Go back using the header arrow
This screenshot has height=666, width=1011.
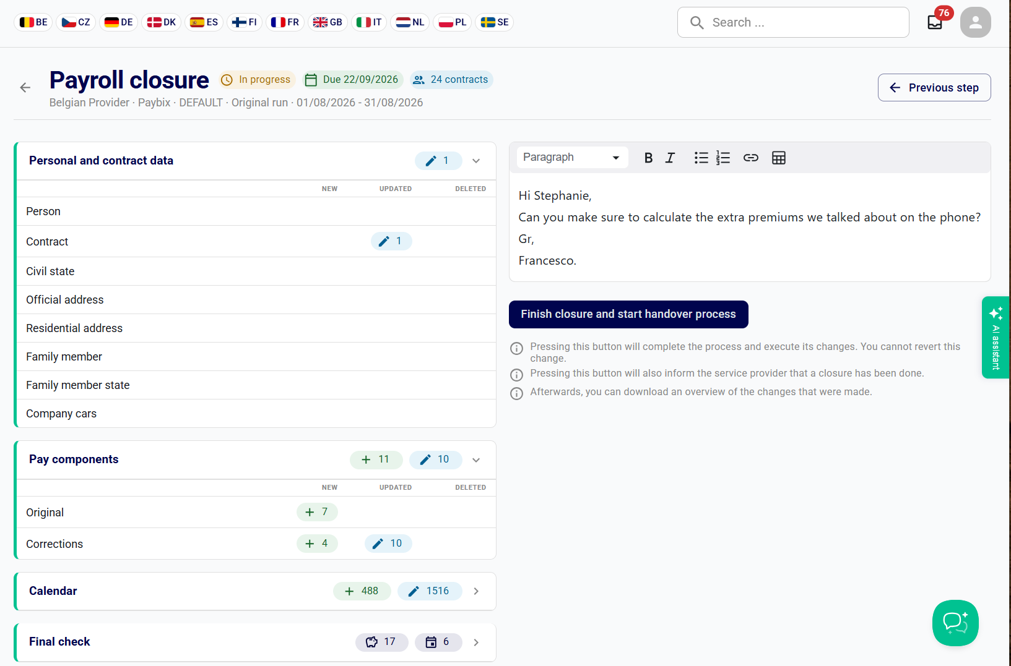[25, 88]
